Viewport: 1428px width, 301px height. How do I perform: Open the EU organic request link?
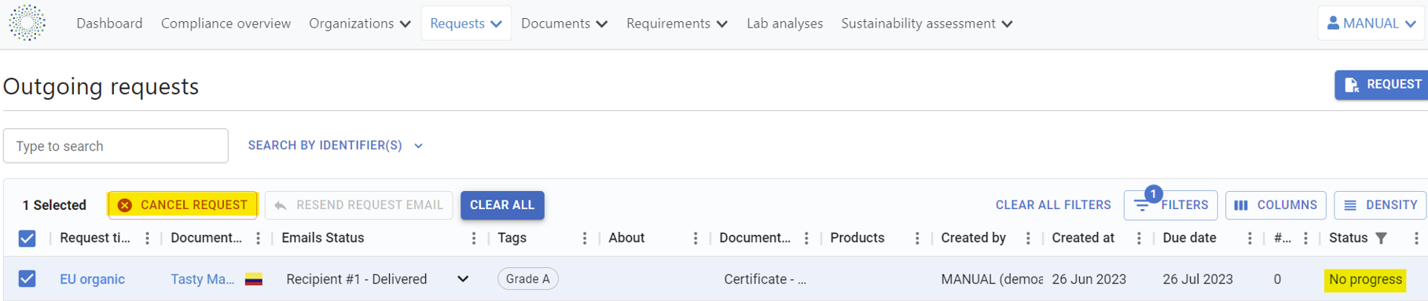tap(92, 279)
